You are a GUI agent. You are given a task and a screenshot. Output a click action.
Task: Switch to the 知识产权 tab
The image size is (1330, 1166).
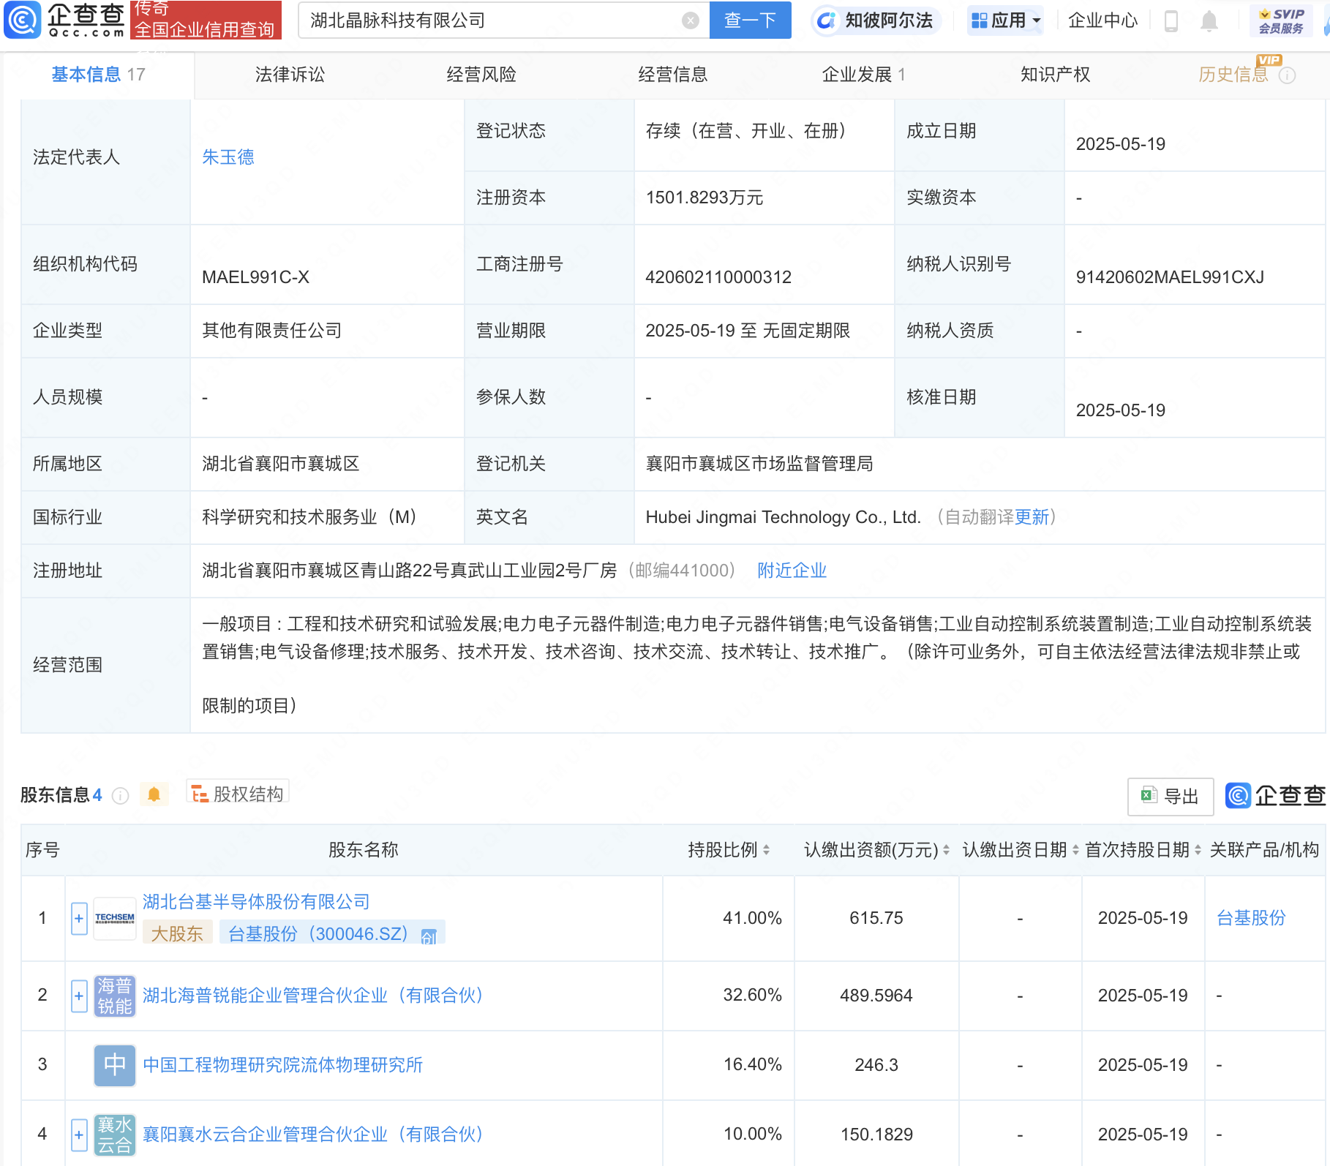pos(1055,75)
